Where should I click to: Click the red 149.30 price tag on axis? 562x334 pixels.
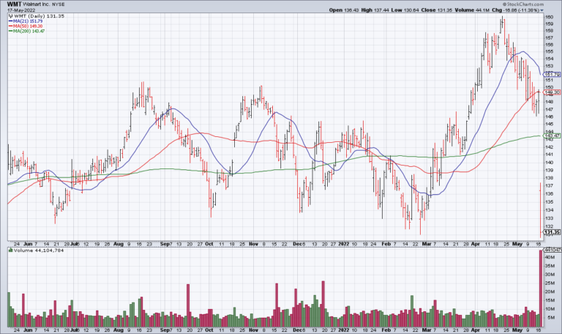click(x=552, y=92)
